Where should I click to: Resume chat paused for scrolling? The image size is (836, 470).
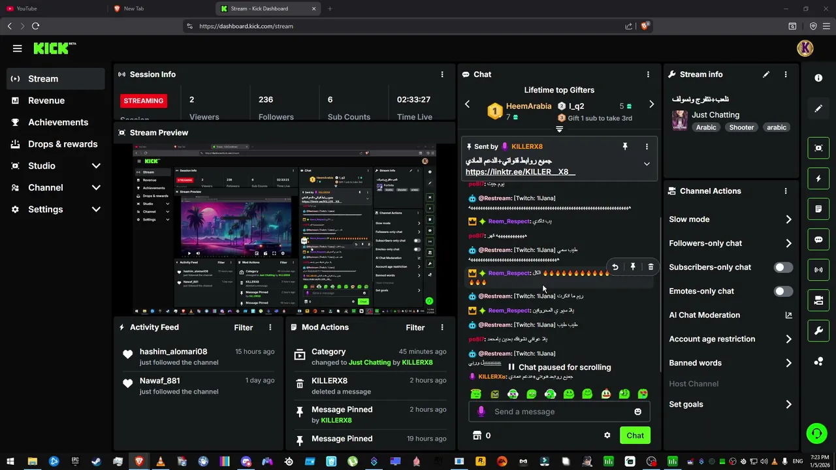(559, 367)
